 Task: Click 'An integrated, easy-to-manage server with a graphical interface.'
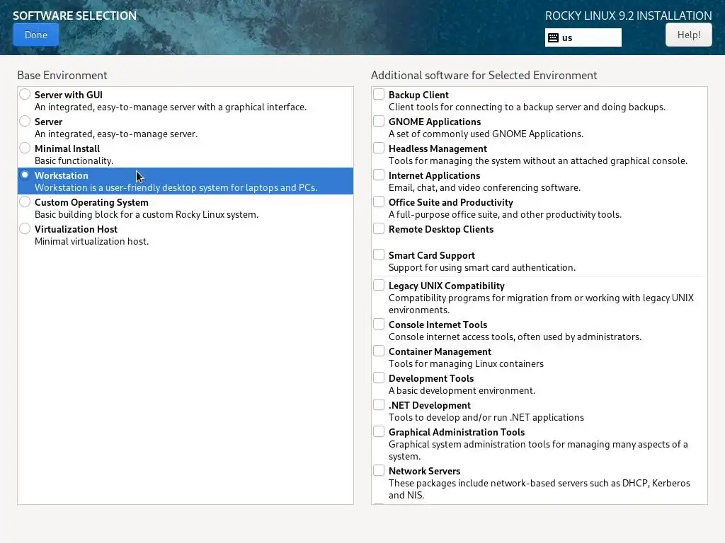pos(171,107)
